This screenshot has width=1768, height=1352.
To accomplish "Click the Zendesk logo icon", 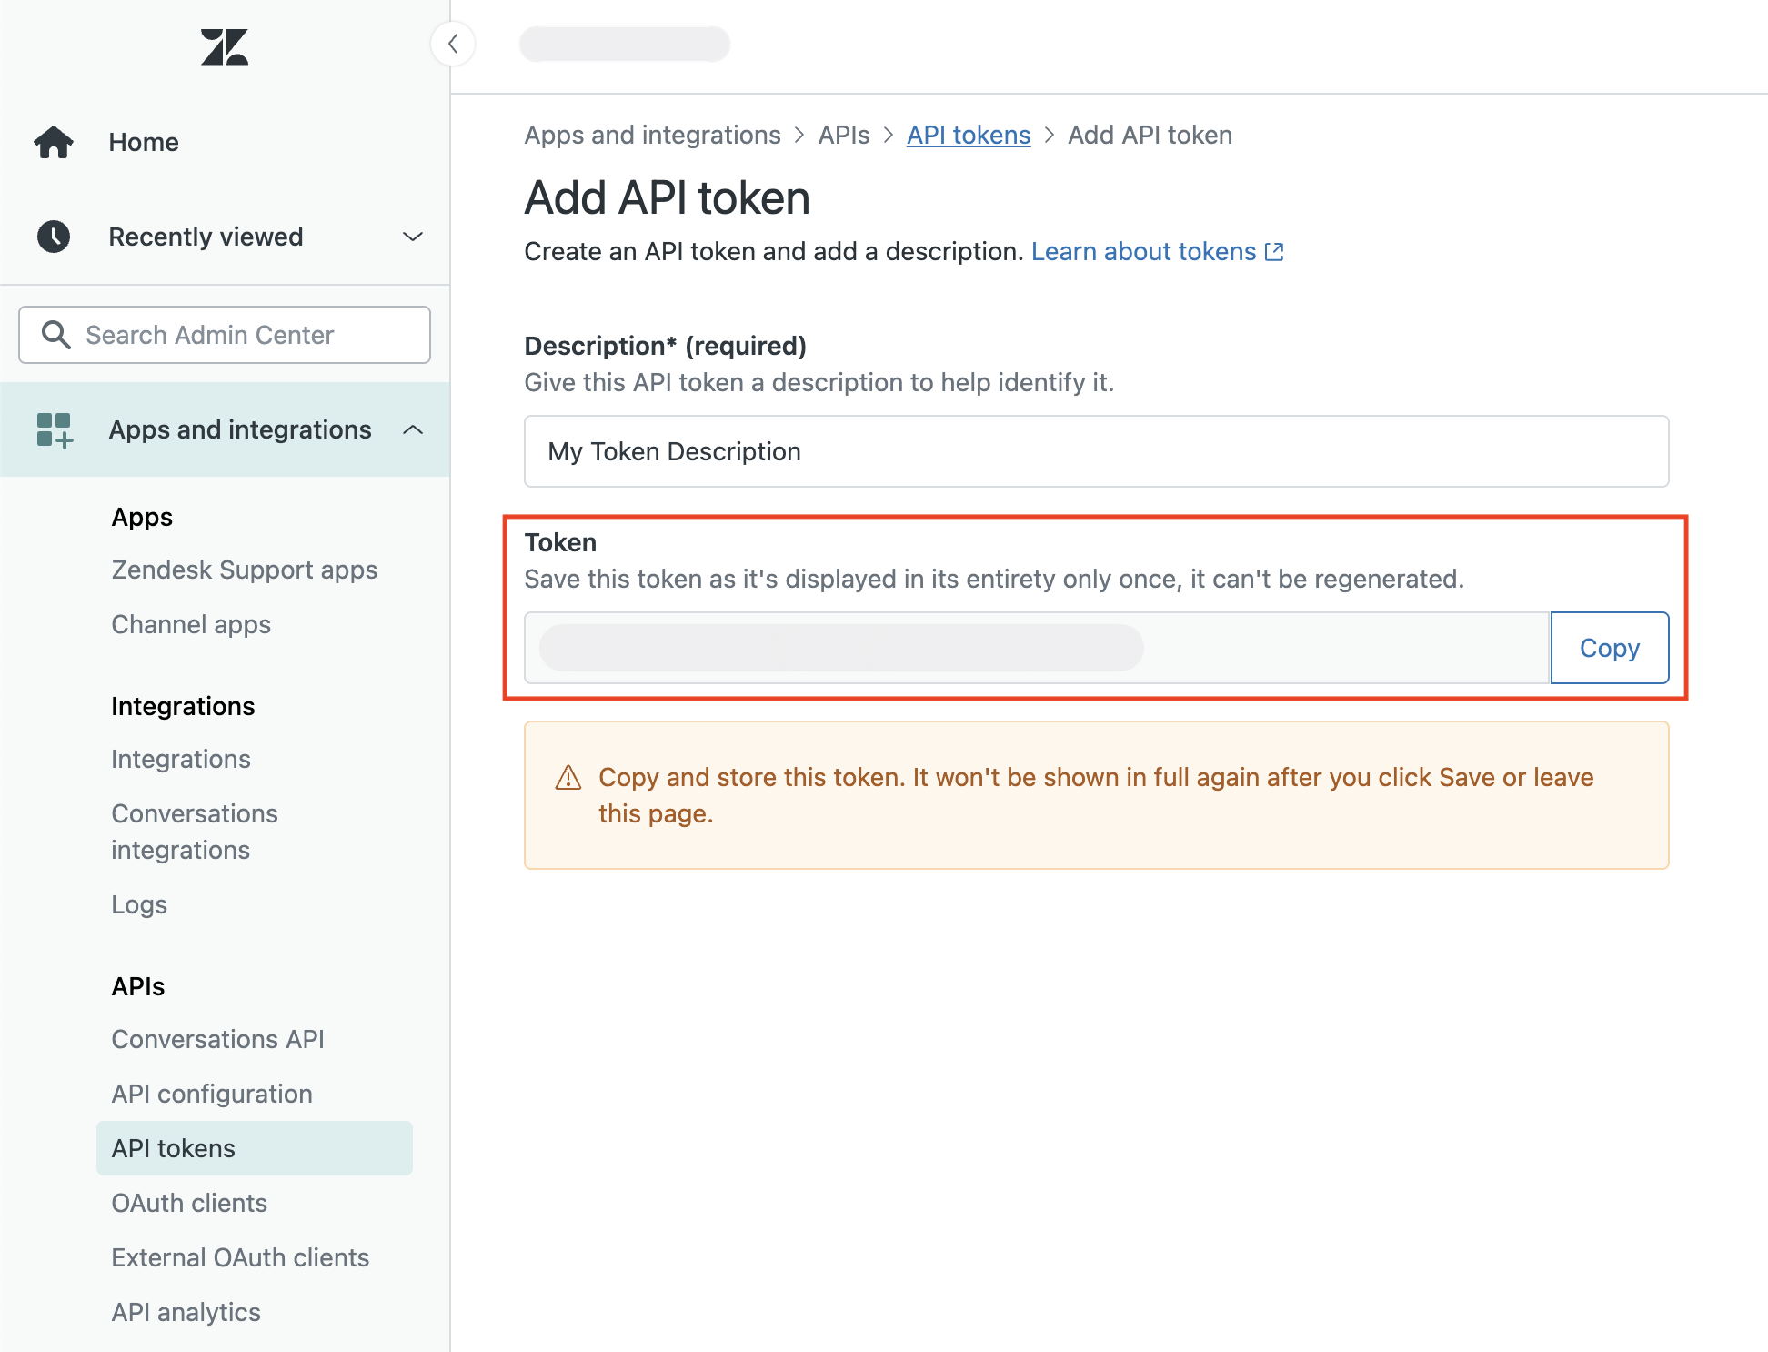I will tap(224, 47).
